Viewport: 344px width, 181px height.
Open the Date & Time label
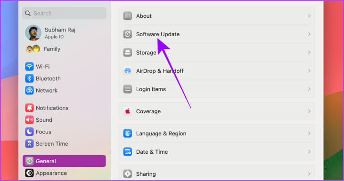[x=152, y=152]
